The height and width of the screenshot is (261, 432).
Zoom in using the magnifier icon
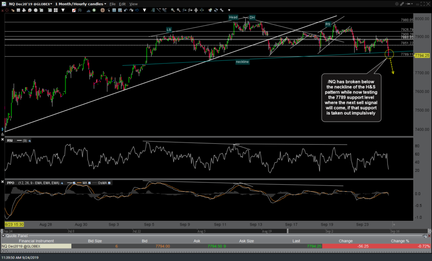coord(173,10)
